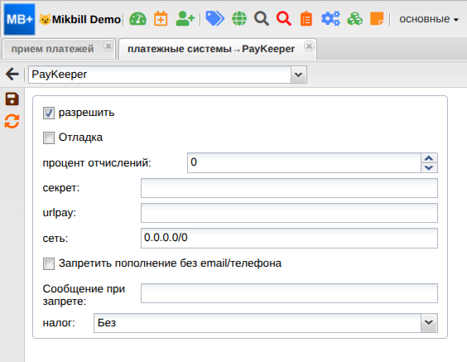The height and width of the screenshot is (362, 467).
Task: Click the секрет input field
Action: pos(289,188)
